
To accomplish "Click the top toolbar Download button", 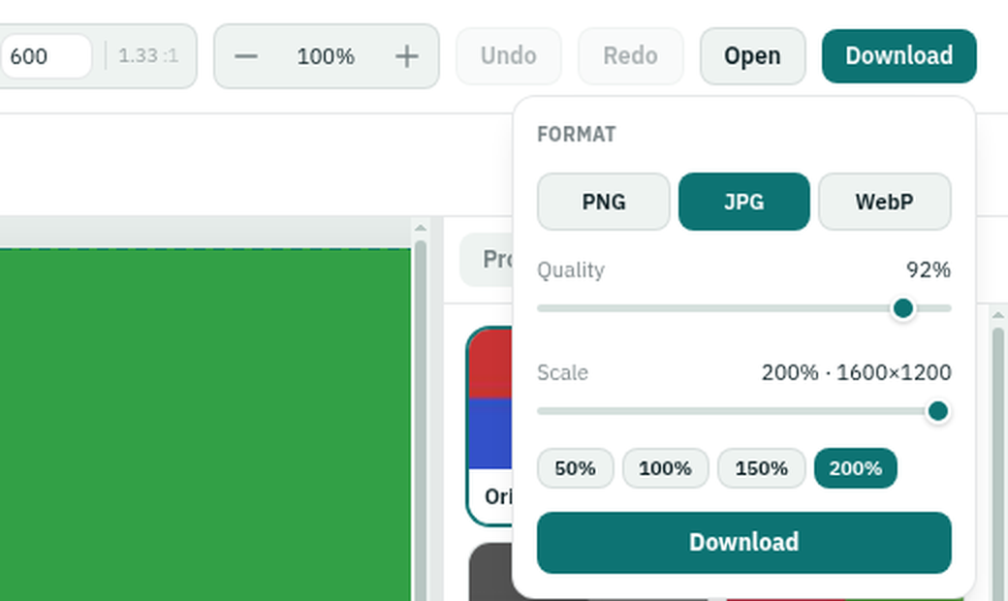I will (x=898, y=56).
